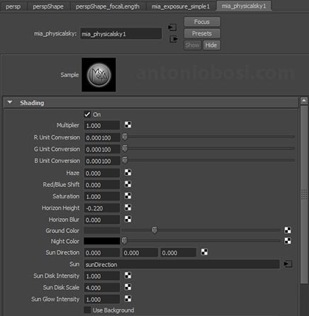Open the Presets button
Screen dimensions: 309x316
(202, 33)
